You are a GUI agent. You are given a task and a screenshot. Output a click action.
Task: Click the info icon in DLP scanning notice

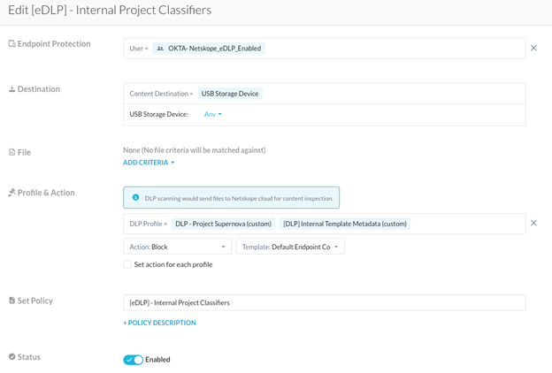click(135, 198)
